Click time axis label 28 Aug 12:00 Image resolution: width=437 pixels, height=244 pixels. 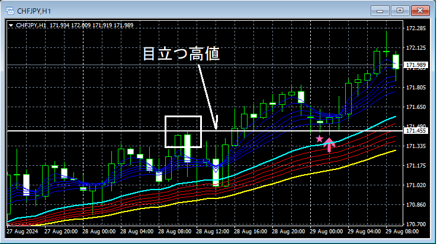[x=213, y=232]
